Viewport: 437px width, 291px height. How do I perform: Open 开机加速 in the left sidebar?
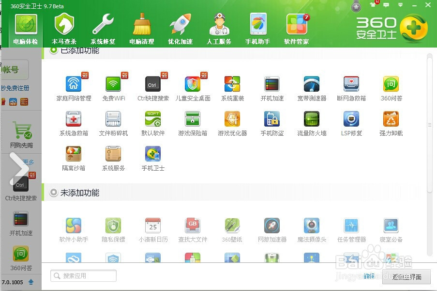pyautogui.click(x=21, y=224)
